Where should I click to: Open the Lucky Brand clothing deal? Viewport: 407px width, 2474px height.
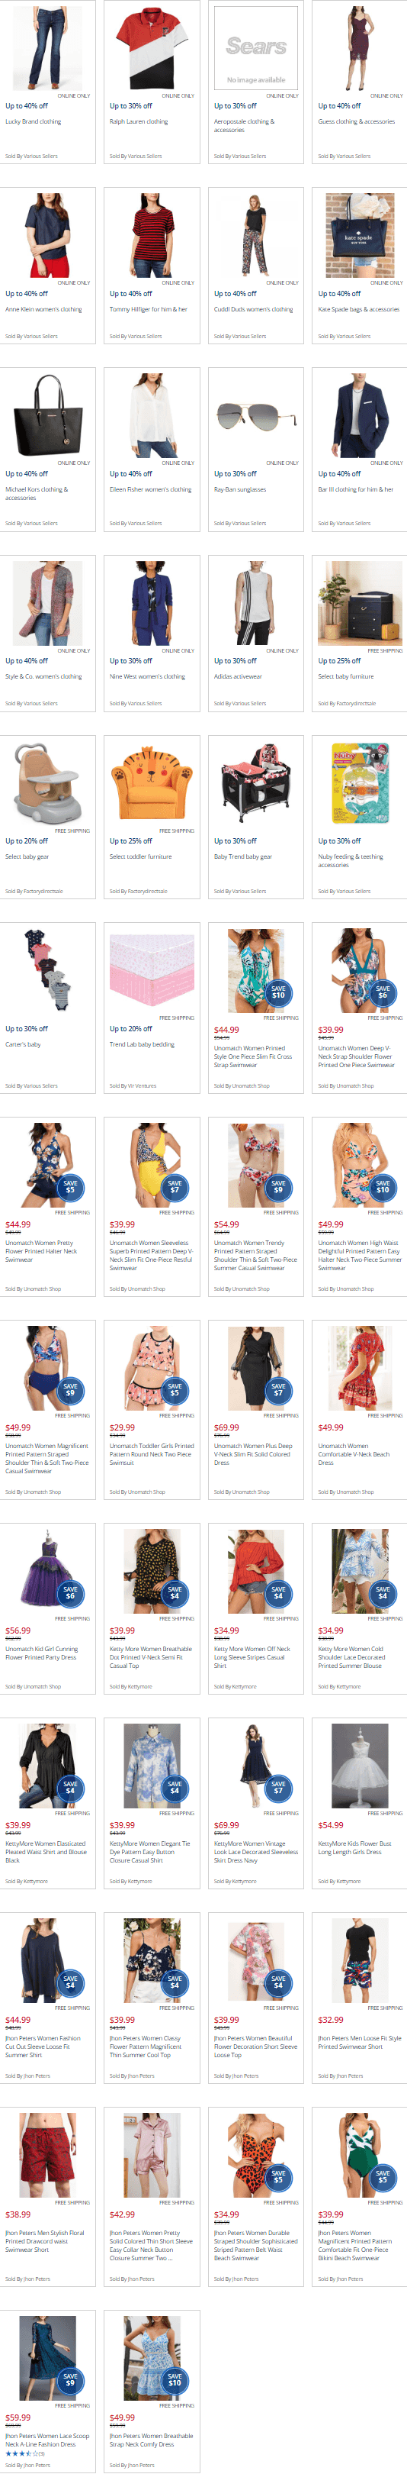click(x=33, y=122)
